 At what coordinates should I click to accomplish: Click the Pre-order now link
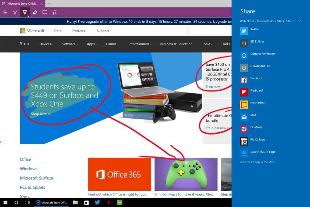pos(217,128)
